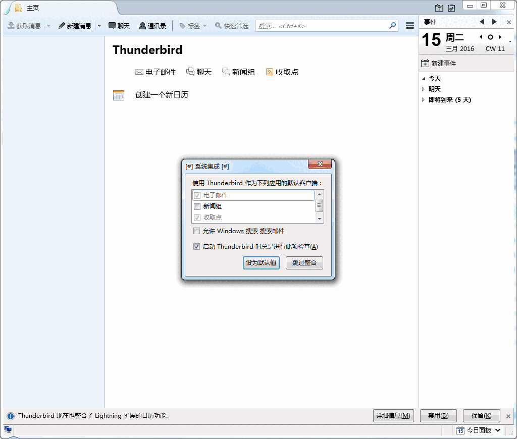
Task: Click the small dropdown arrow below day navigation
Action: point(510,41)
